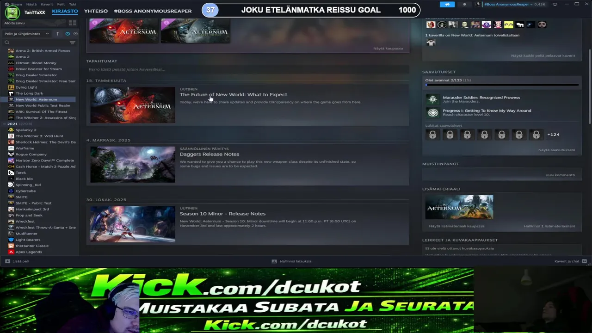
Task: Open the downloads manager icon
Action: point(274,261)
